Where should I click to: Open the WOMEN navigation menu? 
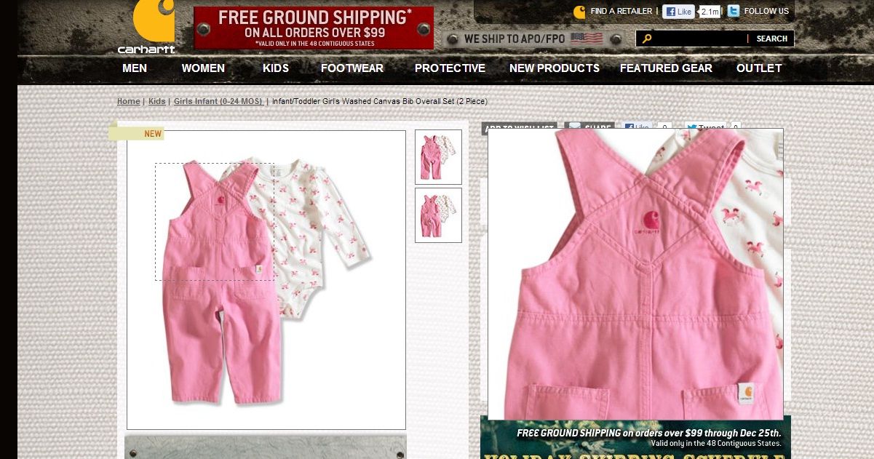pyautogui.click(x=203, y=68)
